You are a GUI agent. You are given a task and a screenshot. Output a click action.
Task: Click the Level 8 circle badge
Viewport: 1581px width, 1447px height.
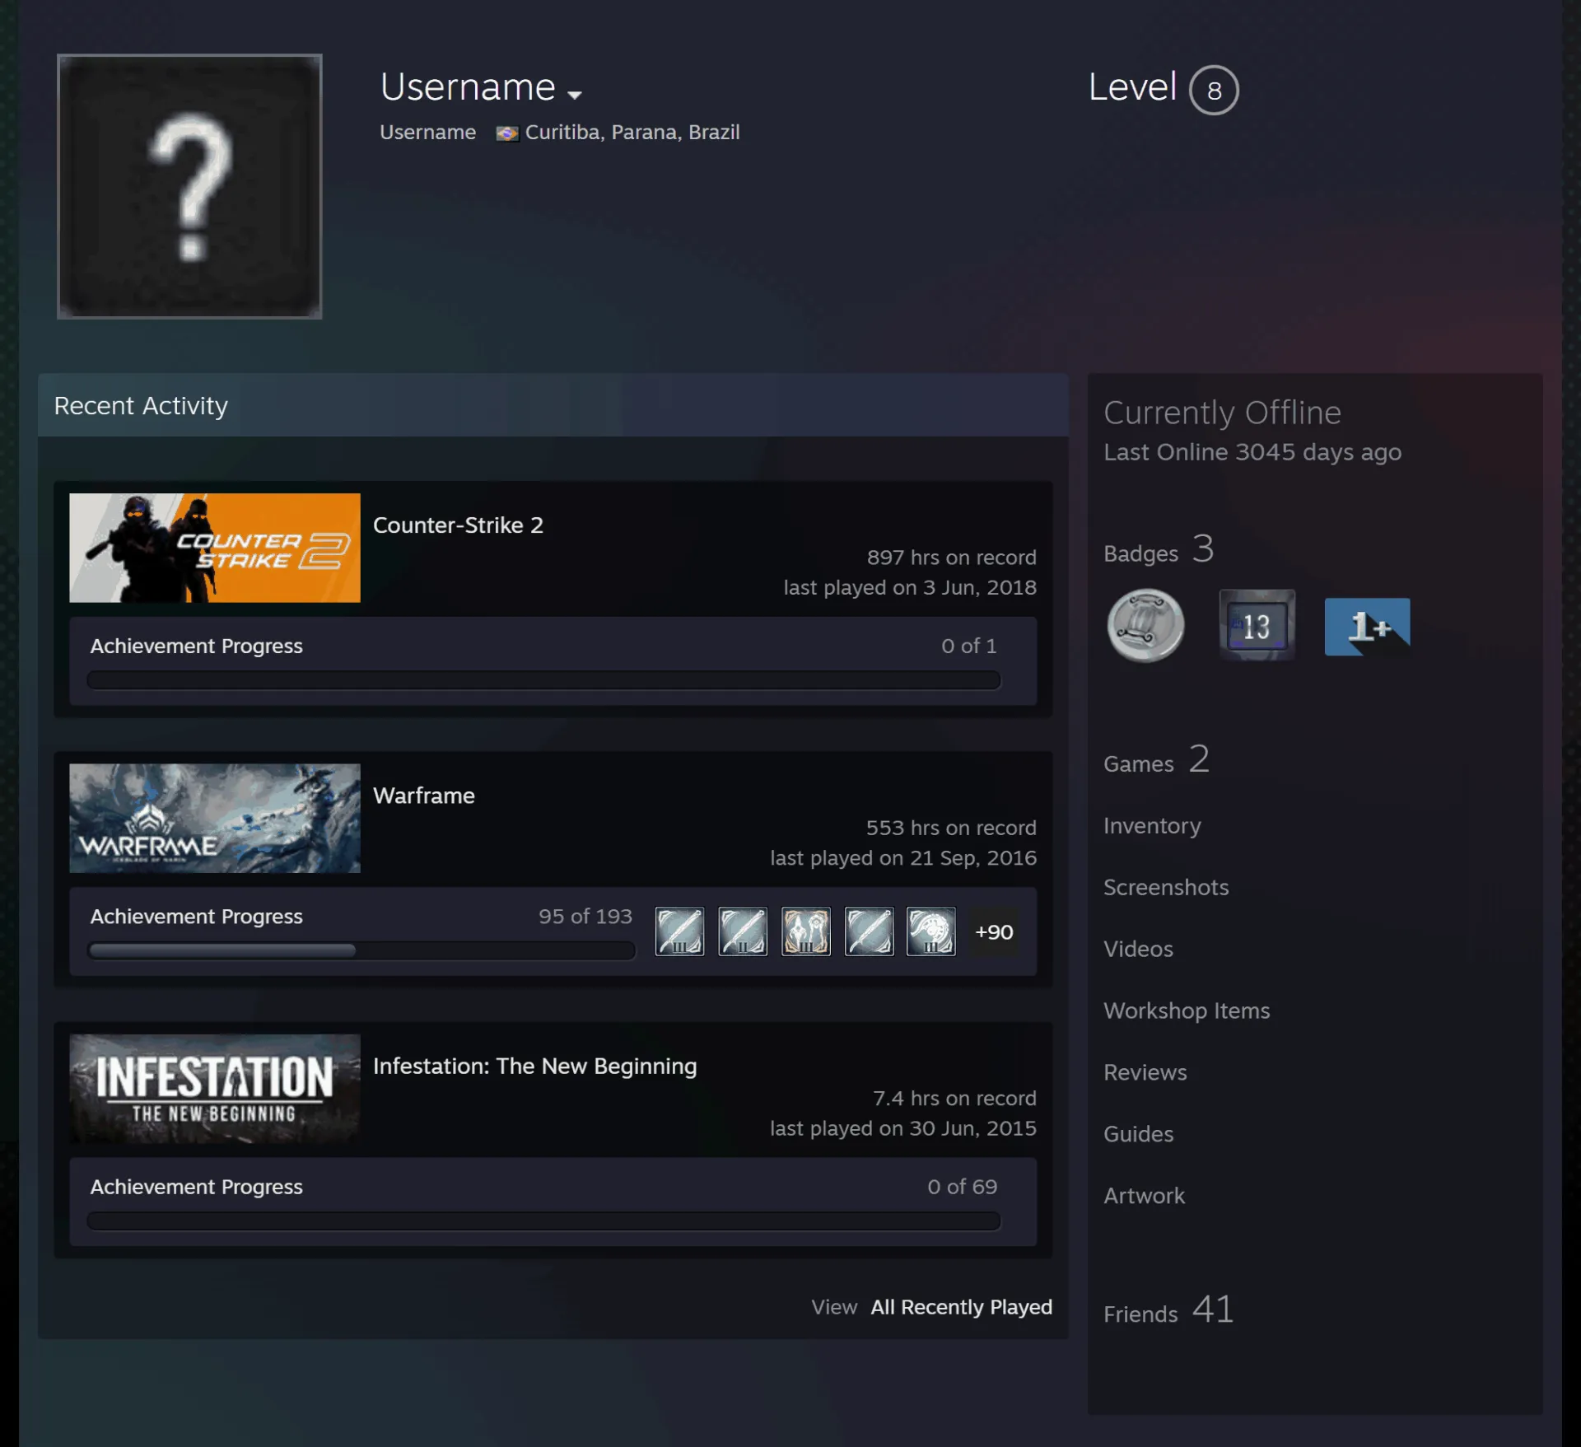pyautogui.click(x=1214, y=90)
